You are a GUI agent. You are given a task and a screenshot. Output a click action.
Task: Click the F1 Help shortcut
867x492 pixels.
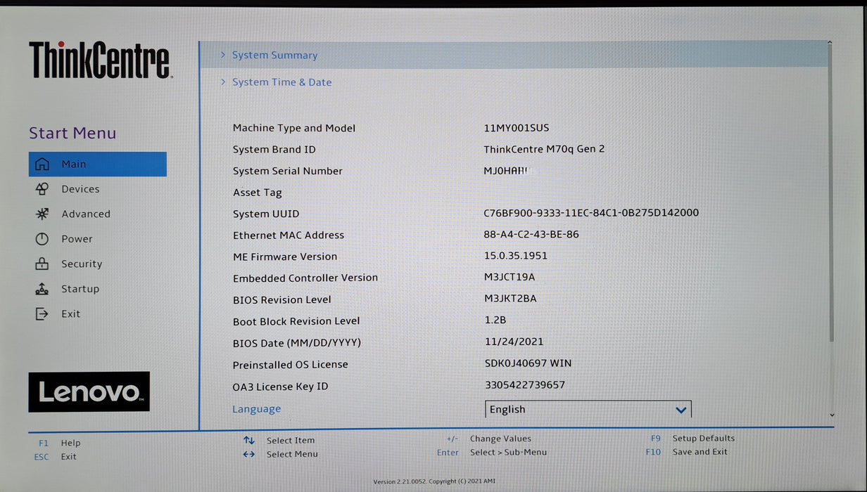pyautogui.click(x=60, y=443)
